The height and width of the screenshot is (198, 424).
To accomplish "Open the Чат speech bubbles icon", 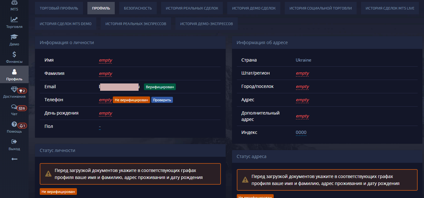I will [14, 107].
